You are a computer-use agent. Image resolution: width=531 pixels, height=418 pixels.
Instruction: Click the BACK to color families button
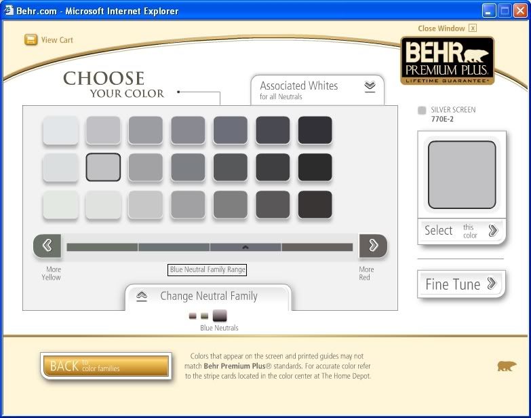(x=105, y=366)
